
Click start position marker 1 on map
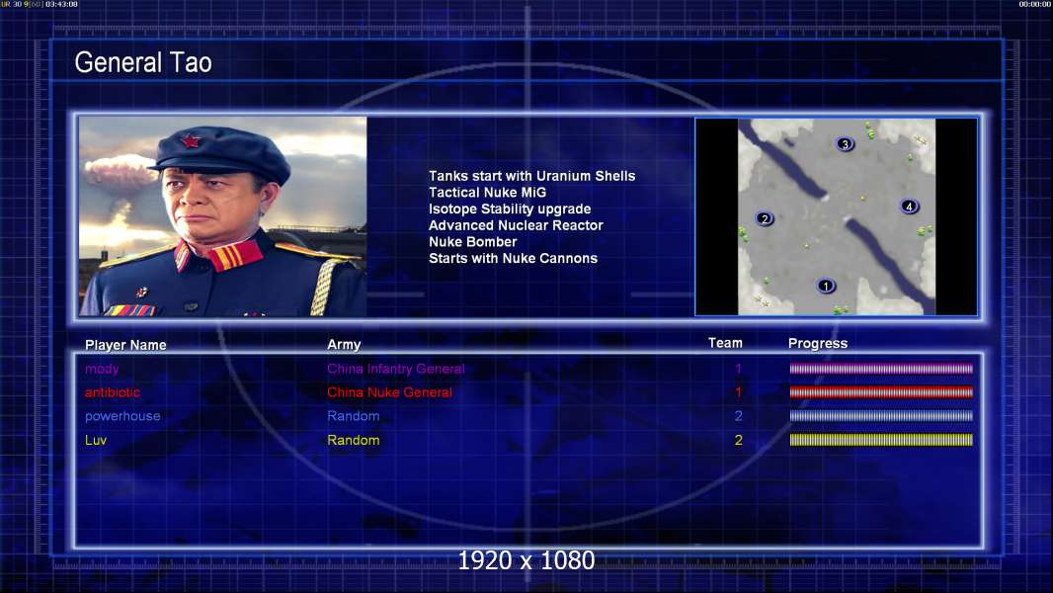(x=826, y=286)
